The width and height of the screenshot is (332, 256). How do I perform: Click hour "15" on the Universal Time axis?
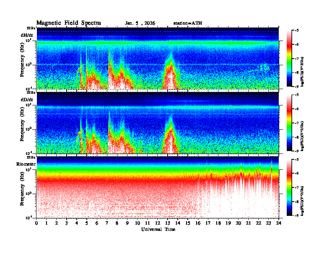coord(188,223)
